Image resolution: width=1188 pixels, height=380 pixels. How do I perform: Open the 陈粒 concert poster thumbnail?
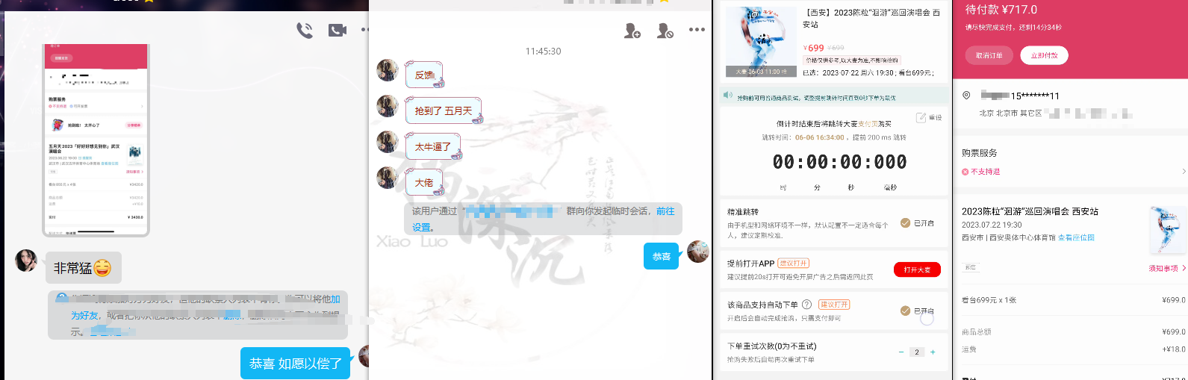point(761,41)
